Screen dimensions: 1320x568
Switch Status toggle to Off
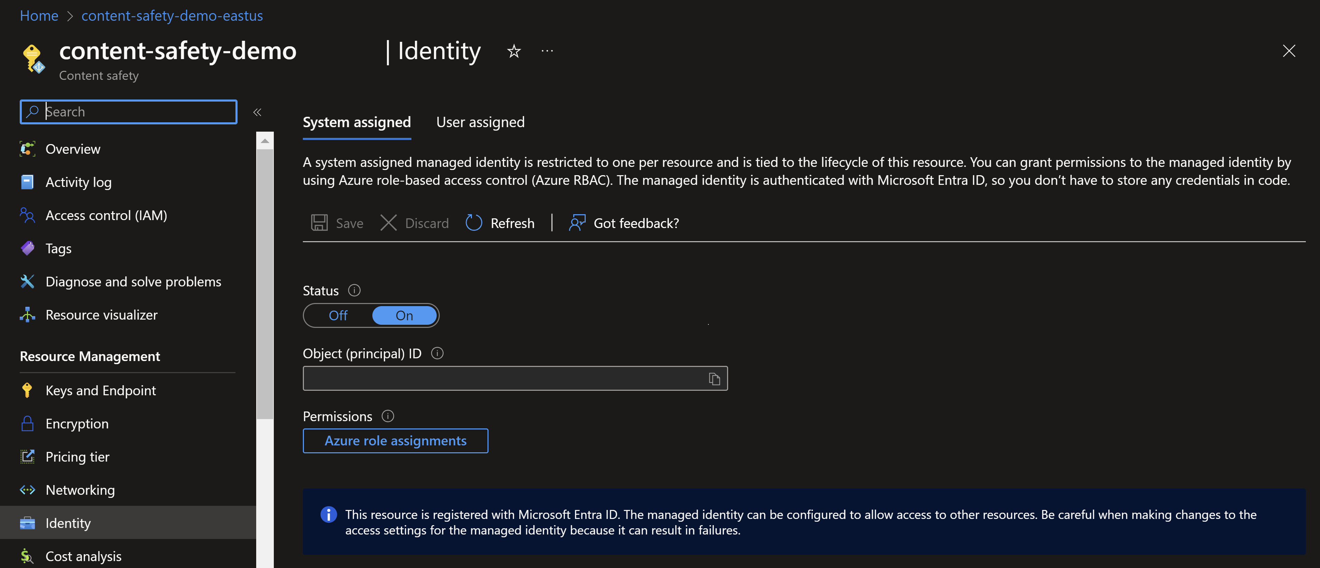[x=338, y=315]
